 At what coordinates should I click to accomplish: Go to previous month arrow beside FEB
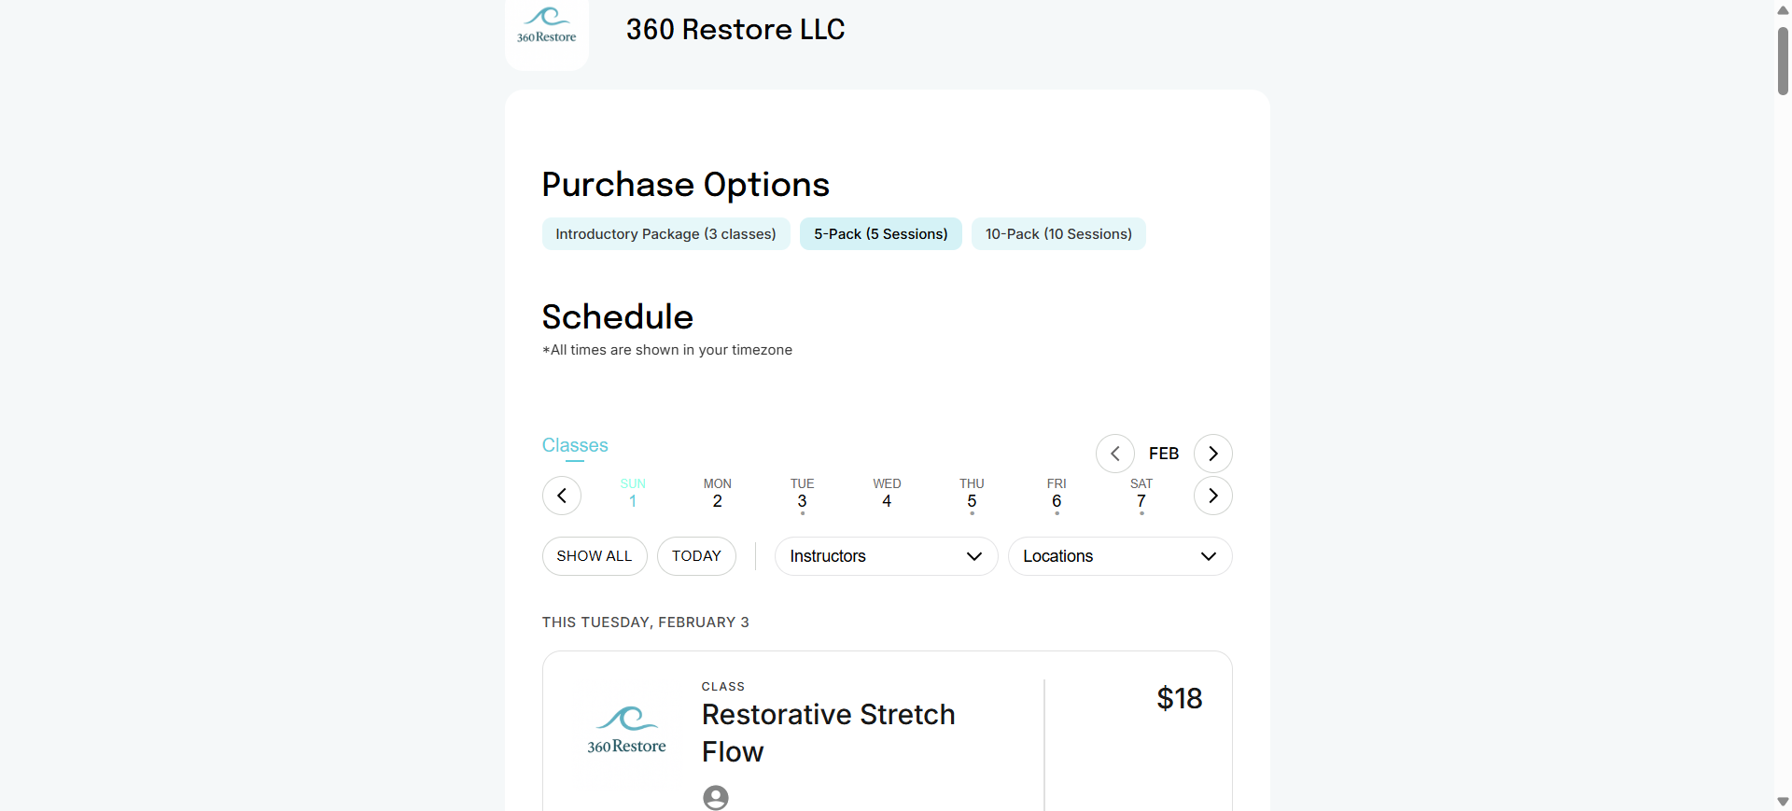pos(1114,454)
